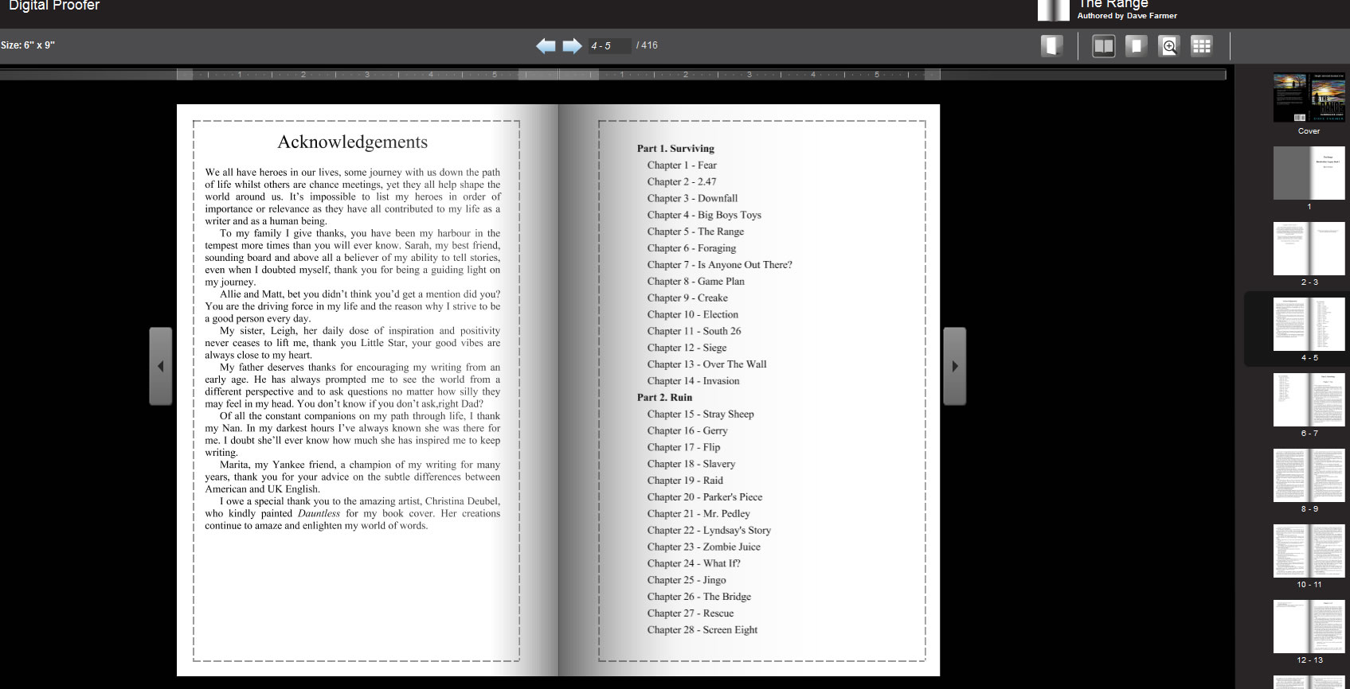Open the thumbnail grid view
The height and width of the screenshot is (689, 1350).
1201,46
